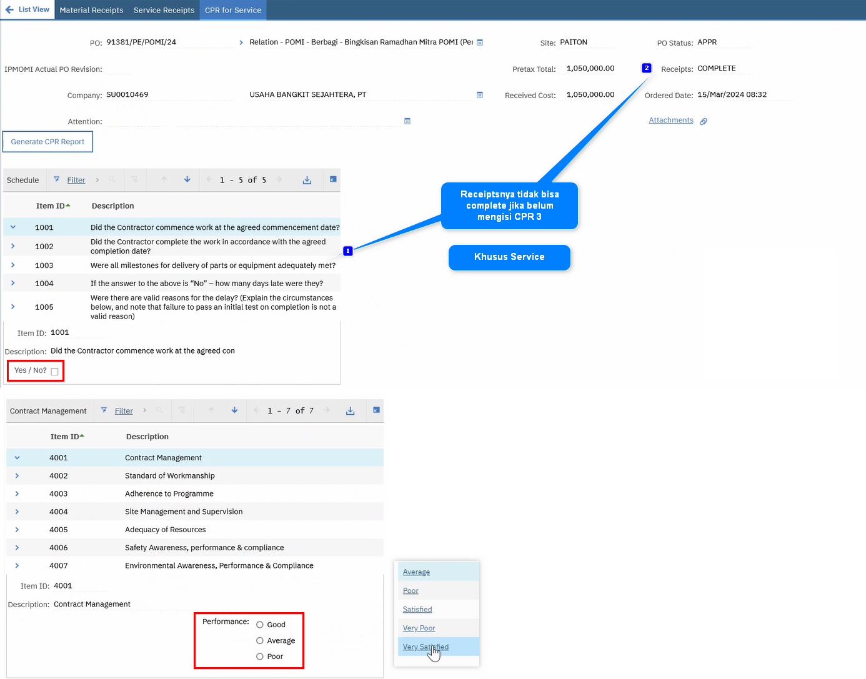Open the Service Receipts tab
The height and width of the screenshot is (679, 866).
(x=164, y=10)
